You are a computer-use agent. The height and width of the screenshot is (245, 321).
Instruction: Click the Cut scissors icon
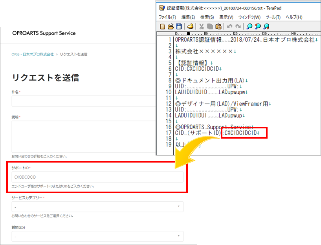pyautogui.click(x=202, y=27)
